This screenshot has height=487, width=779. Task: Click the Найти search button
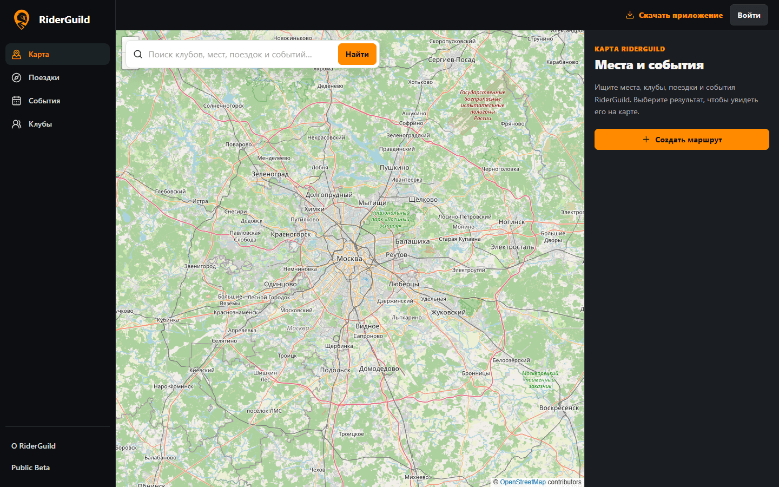[357, 54]
